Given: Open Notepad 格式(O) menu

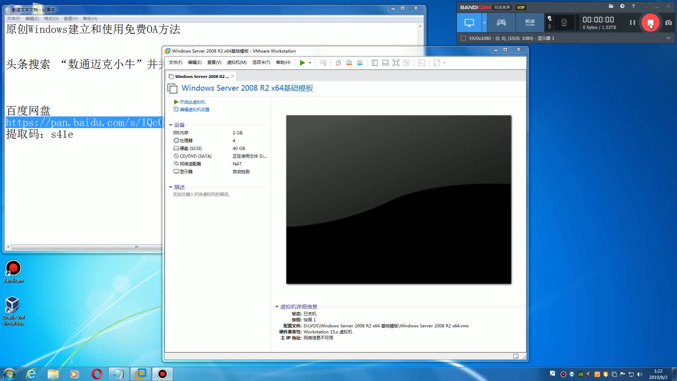Looking at the screenshot, I should [51, 19].
